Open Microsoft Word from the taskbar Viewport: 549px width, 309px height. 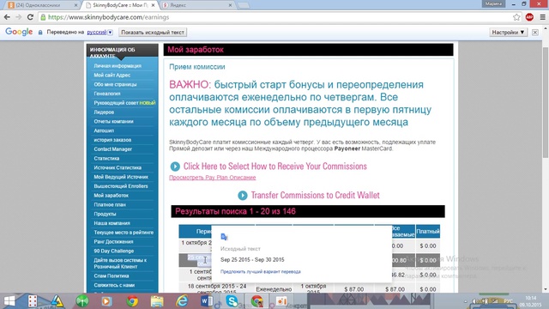pyautogui.click(x=207, y=301)
